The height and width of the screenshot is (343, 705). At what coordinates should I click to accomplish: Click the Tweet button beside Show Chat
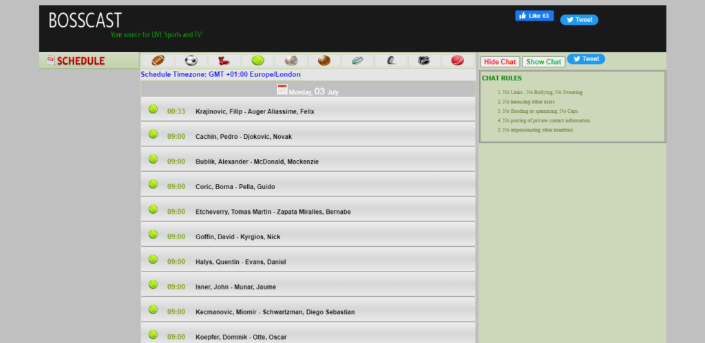(586, 59)
